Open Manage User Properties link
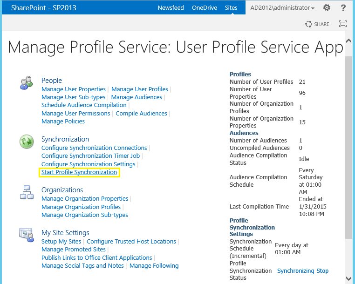The image size is (355, 284). pyautogui.click(x=74, y=89)
